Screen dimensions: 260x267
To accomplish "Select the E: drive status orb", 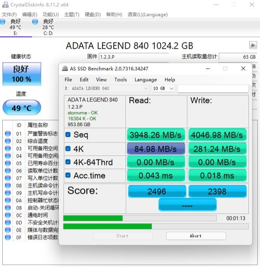I will click(2, 21).
